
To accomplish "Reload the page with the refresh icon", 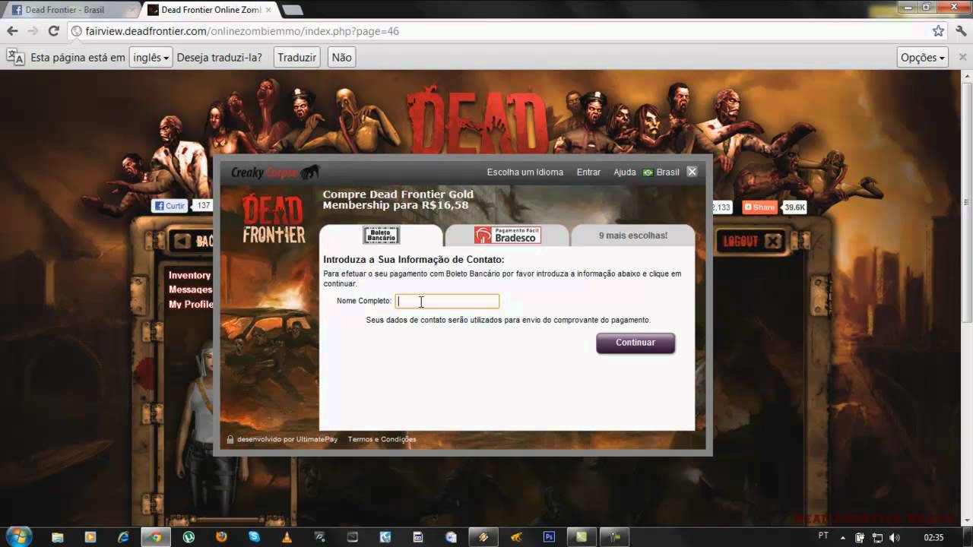I will pyautogui.click(x=53, y=31).
